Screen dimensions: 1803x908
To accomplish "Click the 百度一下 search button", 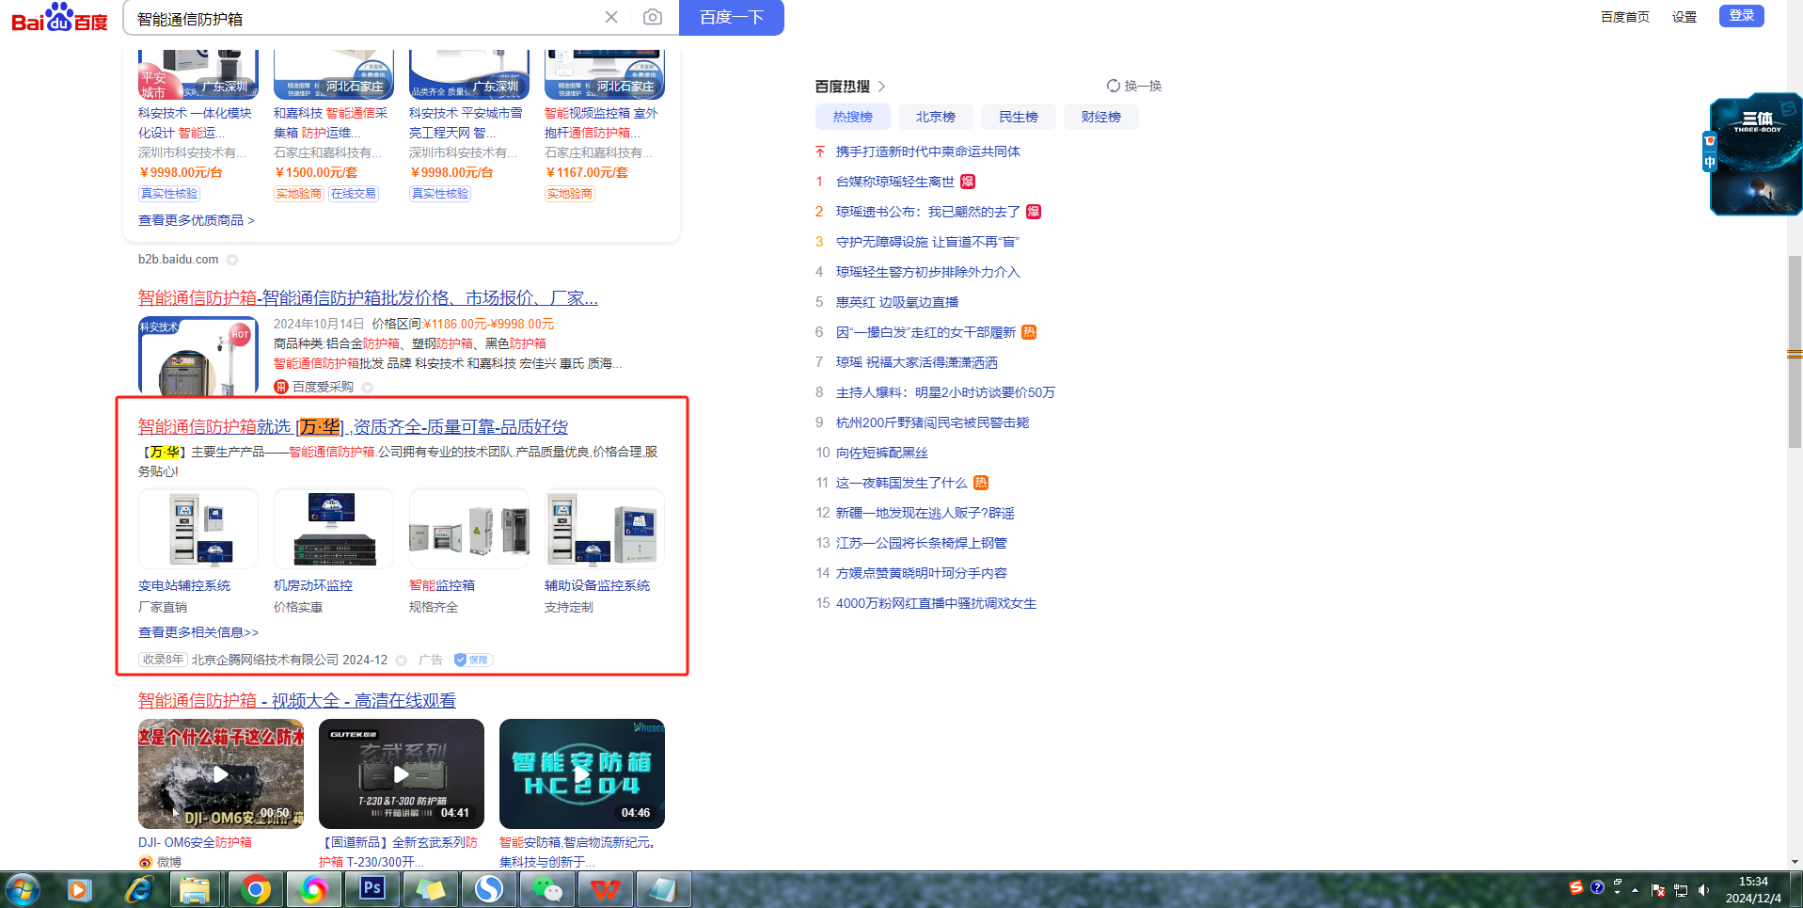I will coord(732,17).
